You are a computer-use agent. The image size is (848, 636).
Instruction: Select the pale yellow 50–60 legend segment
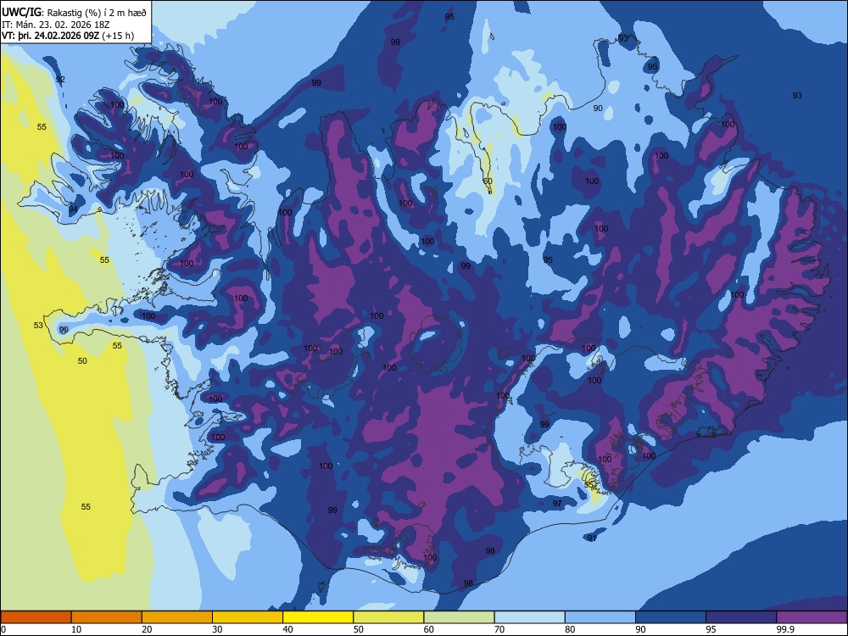click(x=388, y=617)
